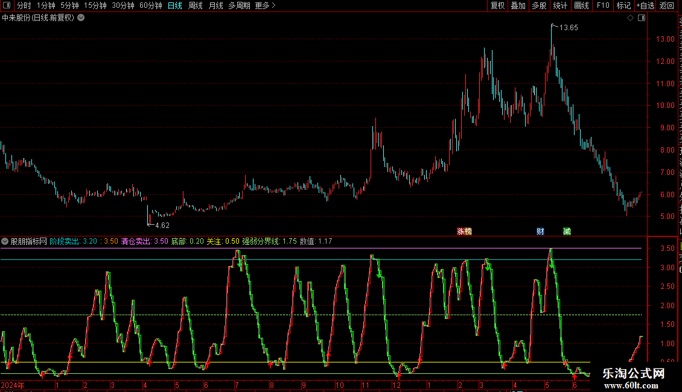Switch to 周线 weekly chart

pos(196,5)
